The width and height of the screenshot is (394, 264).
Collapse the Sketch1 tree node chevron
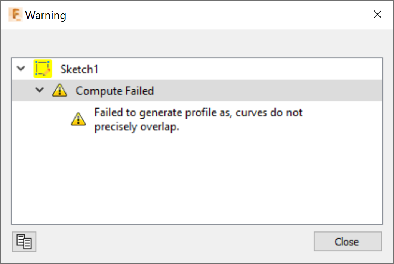21,69
